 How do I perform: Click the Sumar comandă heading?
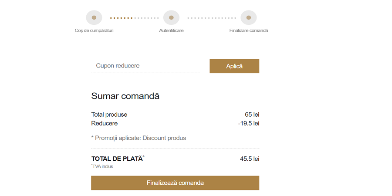[x=125, y=96]
